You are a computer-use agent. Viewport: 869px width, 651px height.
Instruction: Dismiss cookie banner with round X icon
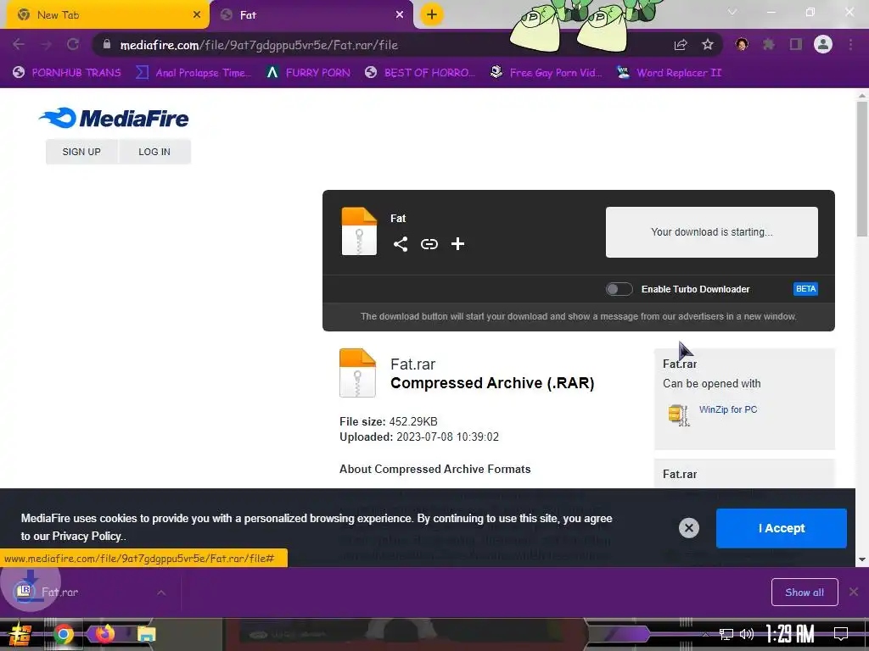coord(689,528)
